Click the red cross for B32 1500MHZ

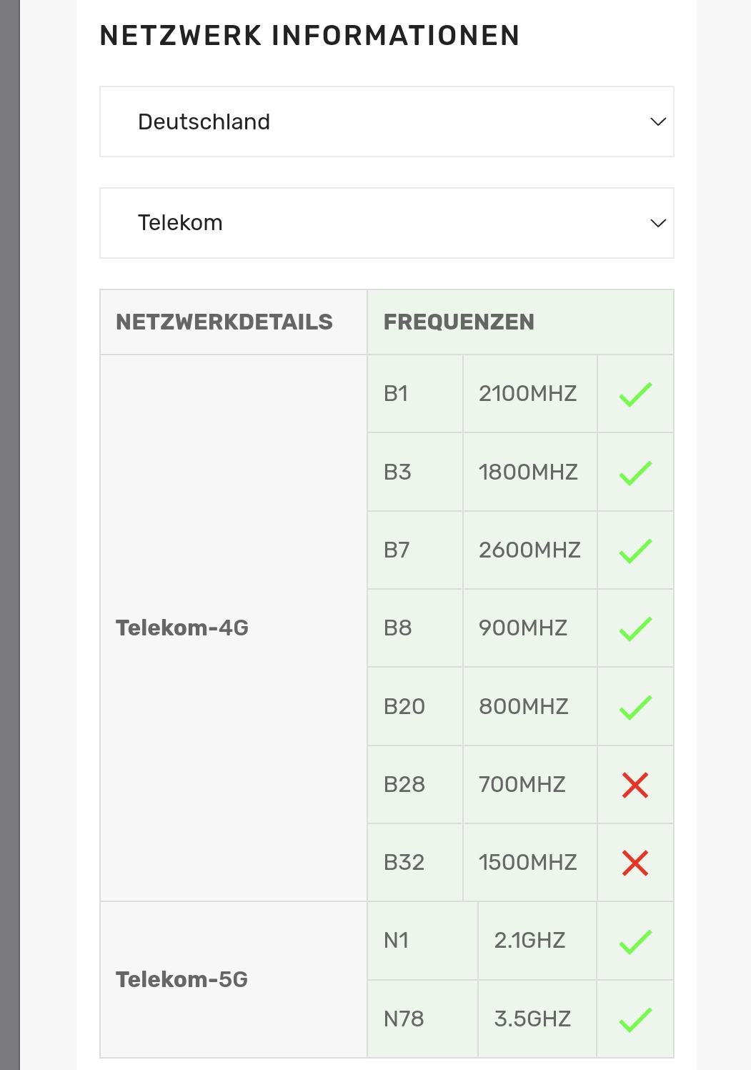tap(635, 863)
